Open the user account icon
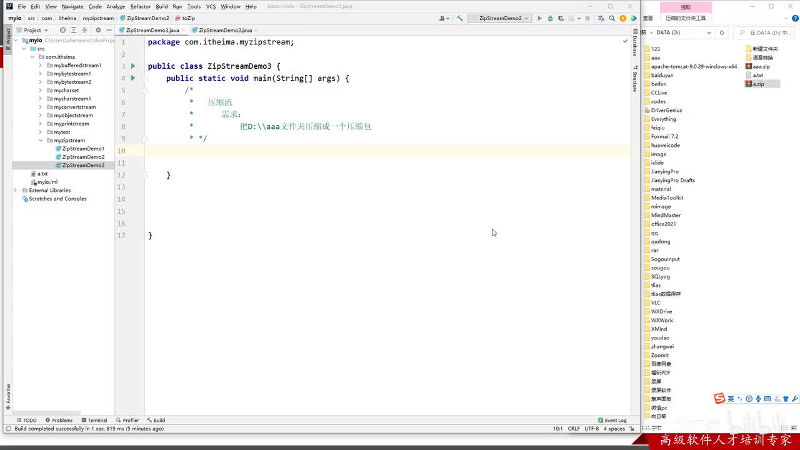This screenshot has height=450, width=800. click(444, 18)
